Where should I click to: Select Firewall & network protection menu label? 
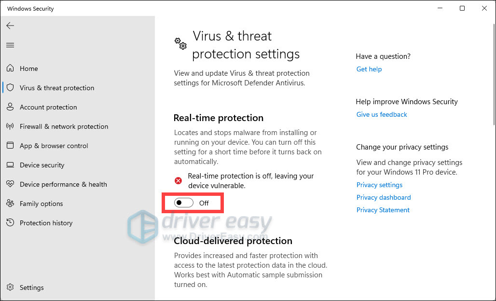tap(64, 126)
